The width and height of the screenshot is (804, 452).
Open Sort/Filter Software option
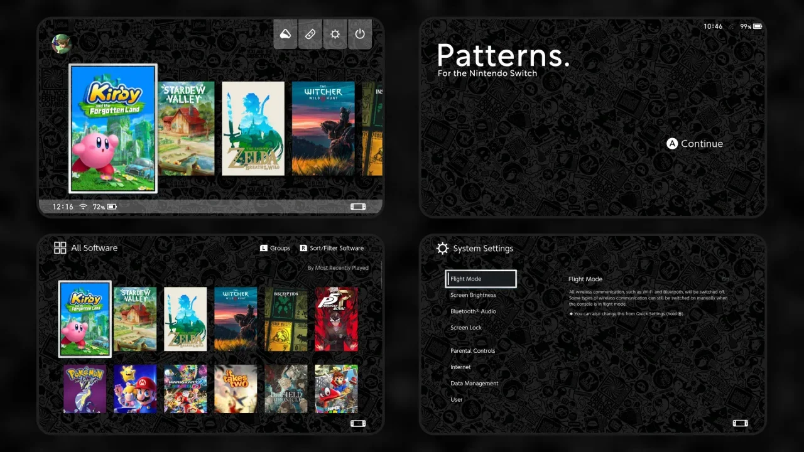(x=332, y=248)
